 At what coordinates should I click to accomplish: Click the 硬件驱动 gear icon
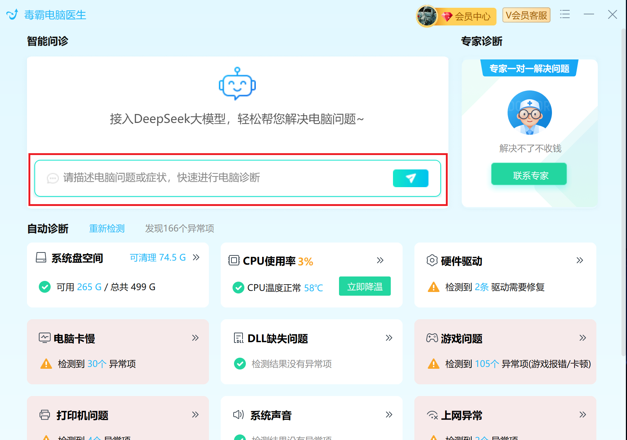432,261
